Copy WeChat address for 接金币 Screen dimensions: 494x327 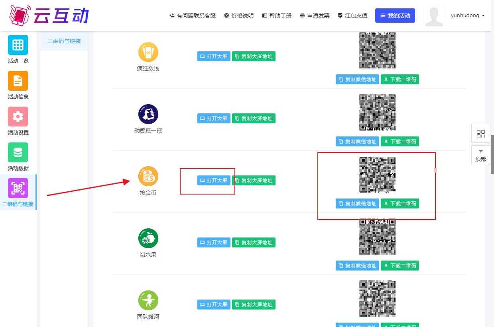point(357,203)
